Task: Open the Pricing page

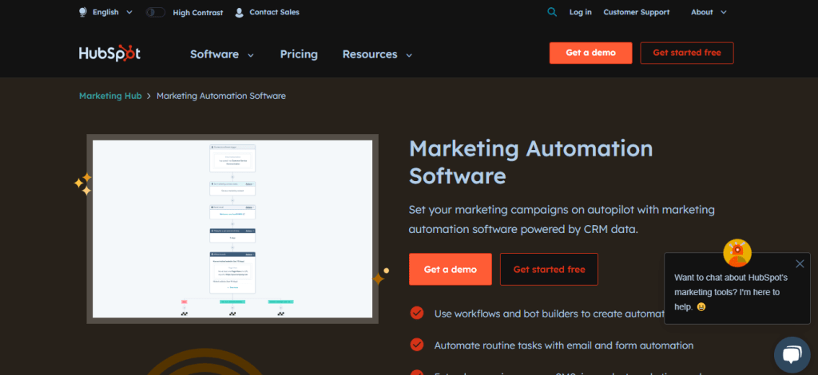Action: pyautogui.click(x=299, y=54)
